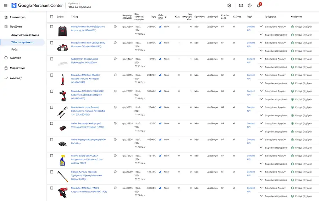The height and width of the screenshot is (212, 319).
Task: Expand Διαφημίσεις Αγορών in gla_30319 row
Action: tap(261, 26)
